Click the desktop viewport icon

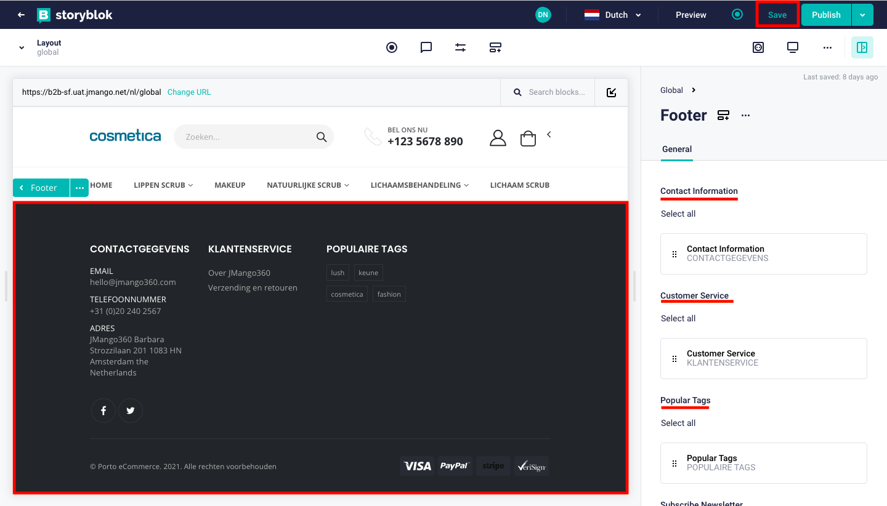[793, 47]
